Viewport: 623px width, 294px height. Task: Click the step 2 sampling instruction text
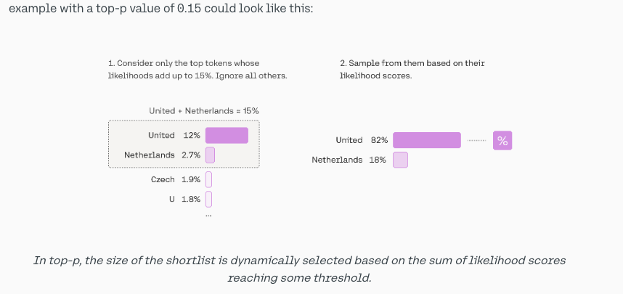point(412,70)
